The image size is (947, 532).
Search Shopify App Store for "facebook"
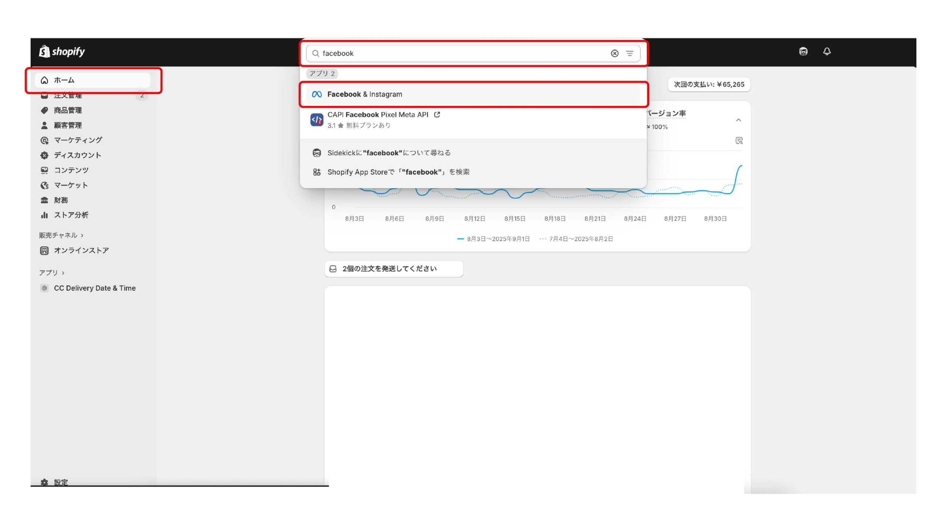[473, 172]
